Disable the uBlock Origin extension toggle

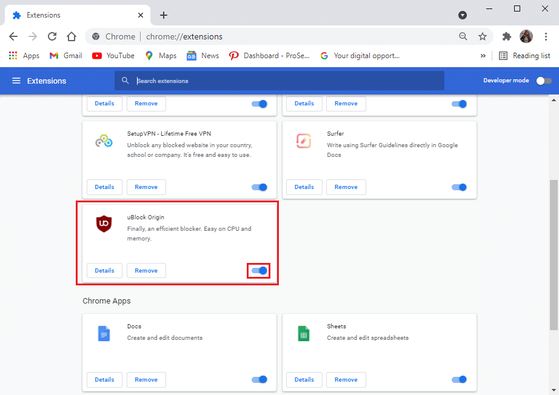(259, 271)
